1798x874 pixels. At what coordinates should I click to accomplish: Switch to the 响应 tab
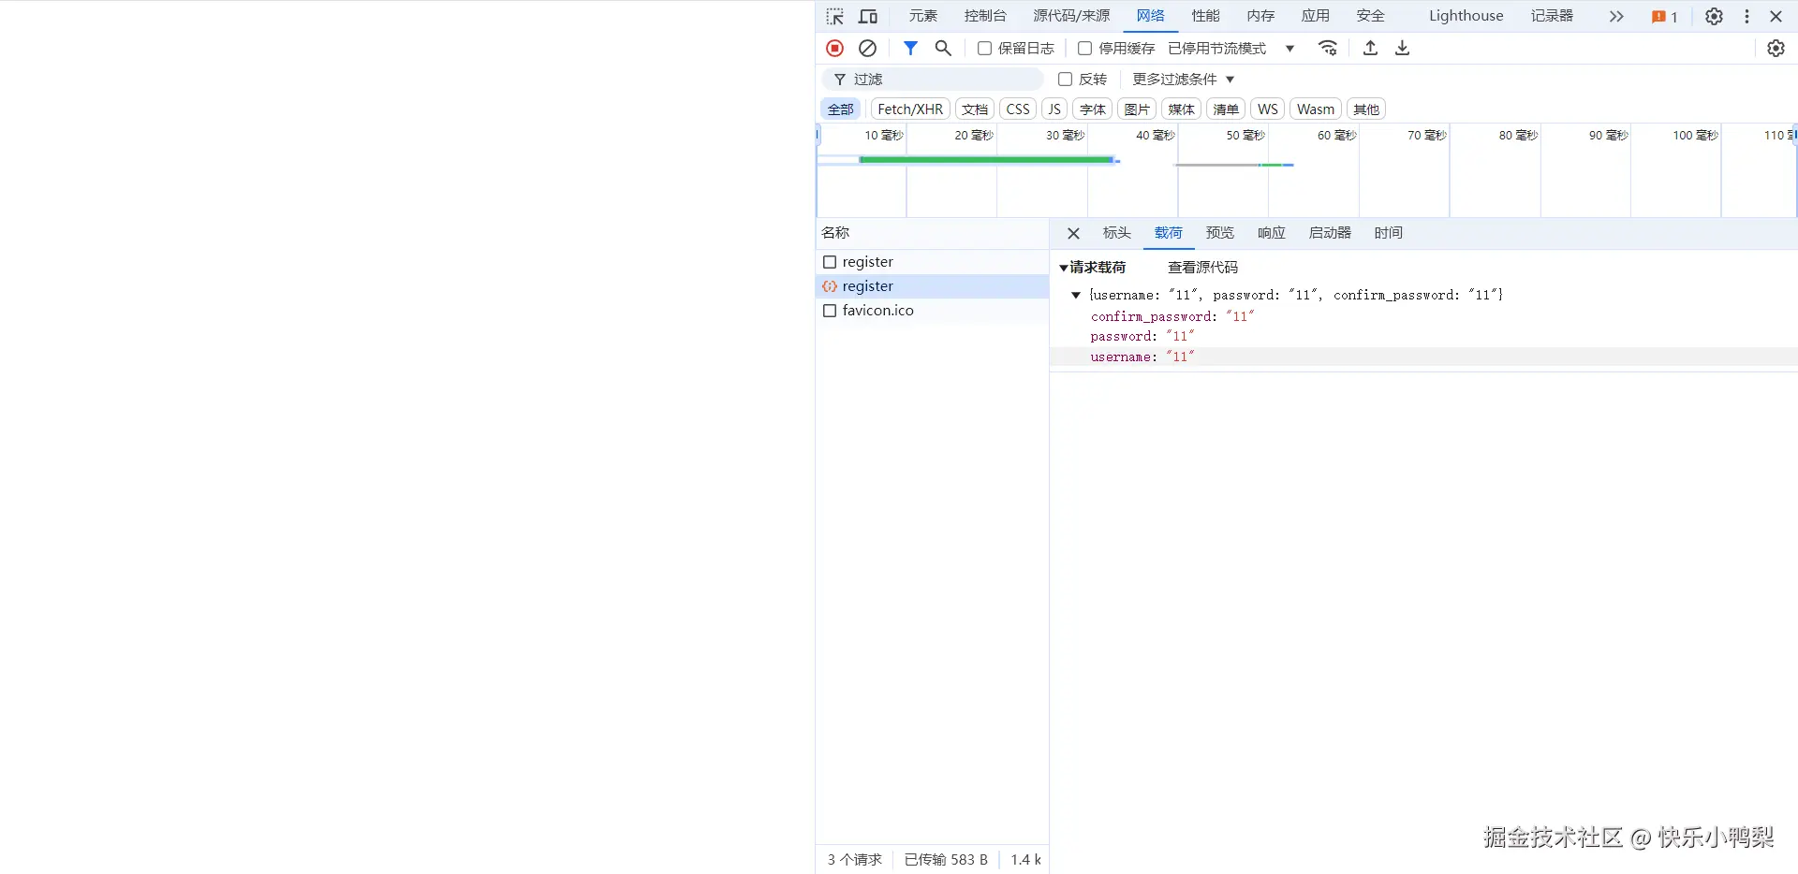coord(1270,233)
